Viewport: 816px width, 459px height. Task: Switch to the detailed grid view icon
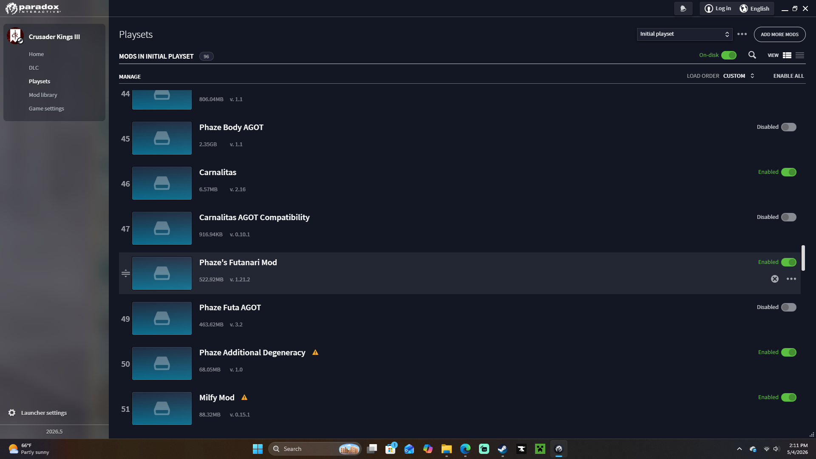(x=787, y=55)
